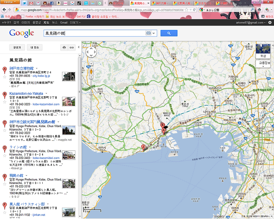Click the map pan control compass
This screenshot has width=274, height=219.
(x=91, y=52)
